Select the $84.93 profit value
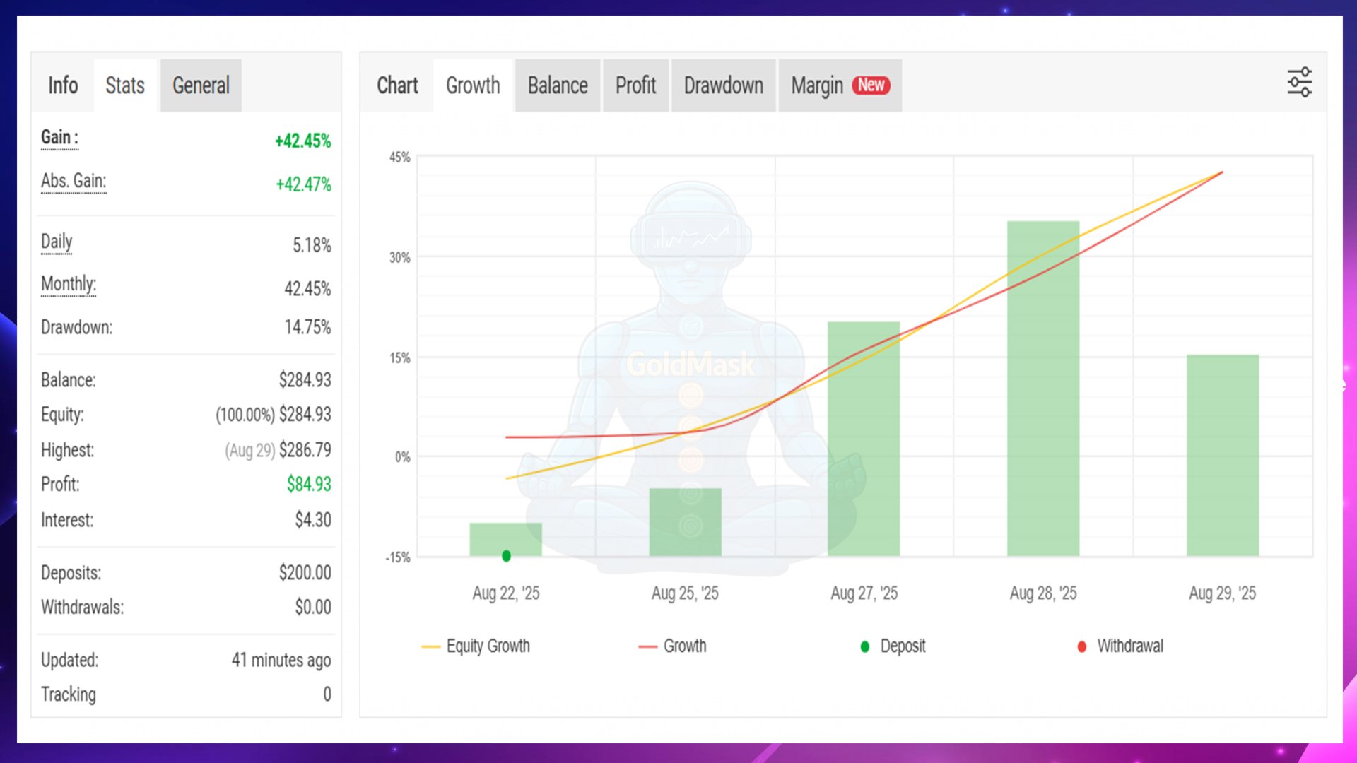 point(309,484)
